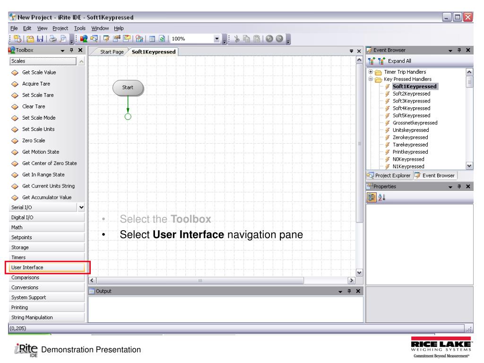The image size is (484, 363).
Task: Pin the Toolbox panel
Action: [x=72, y=50]
